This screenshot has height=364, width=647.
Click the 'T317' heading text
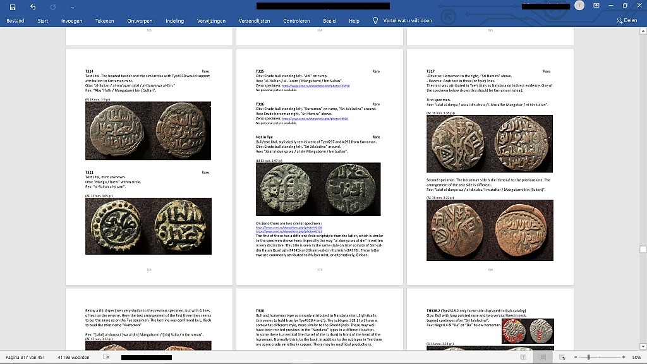pos(430,71)
